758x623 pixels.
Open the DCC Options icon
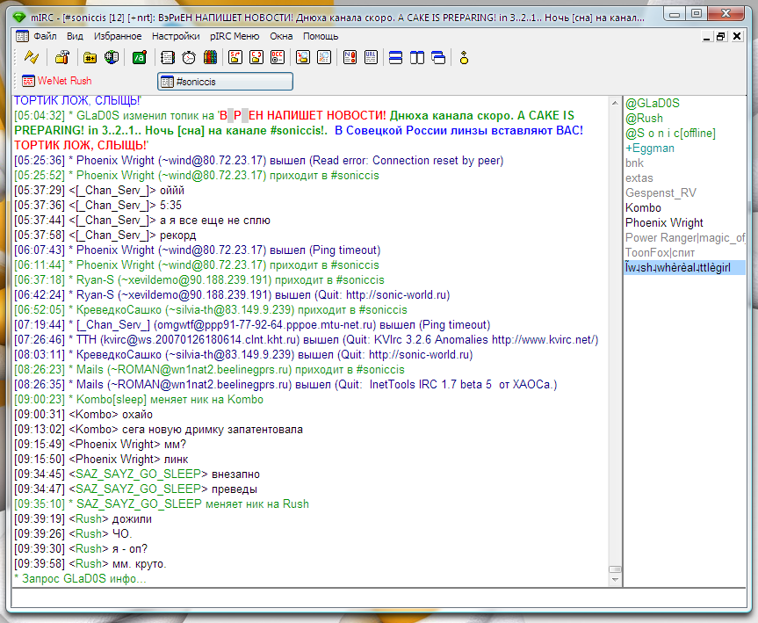point(278,58)
